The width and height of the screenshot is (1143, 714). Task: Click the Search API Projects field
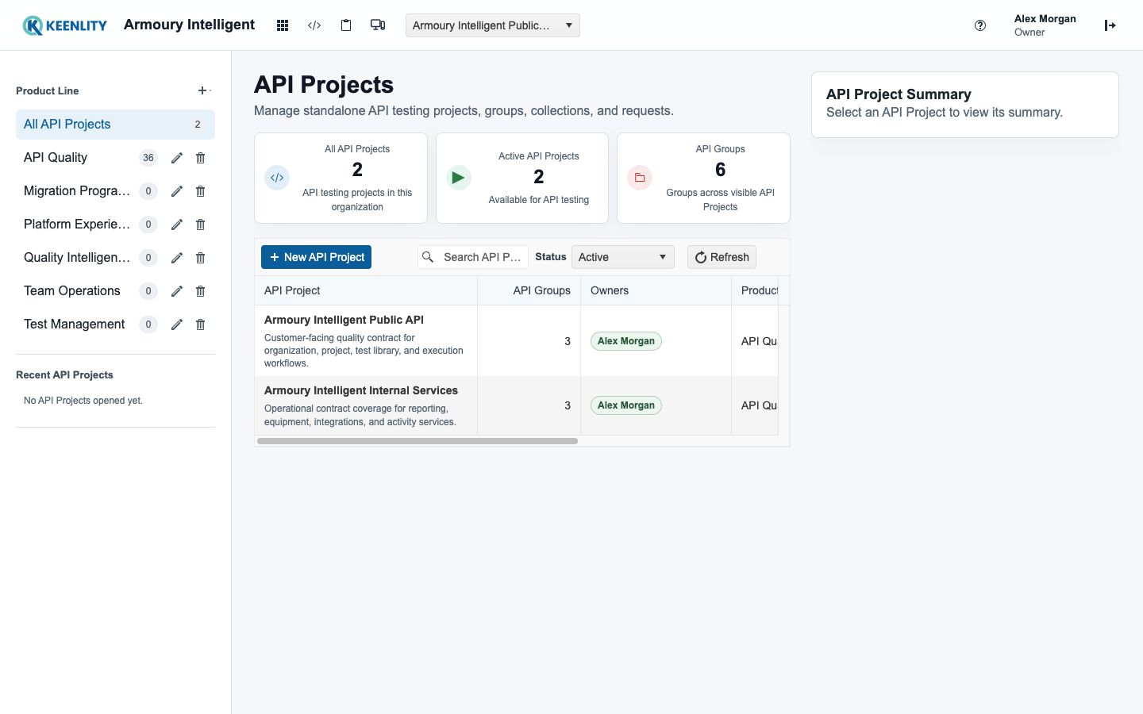click(x=473, y=257)
